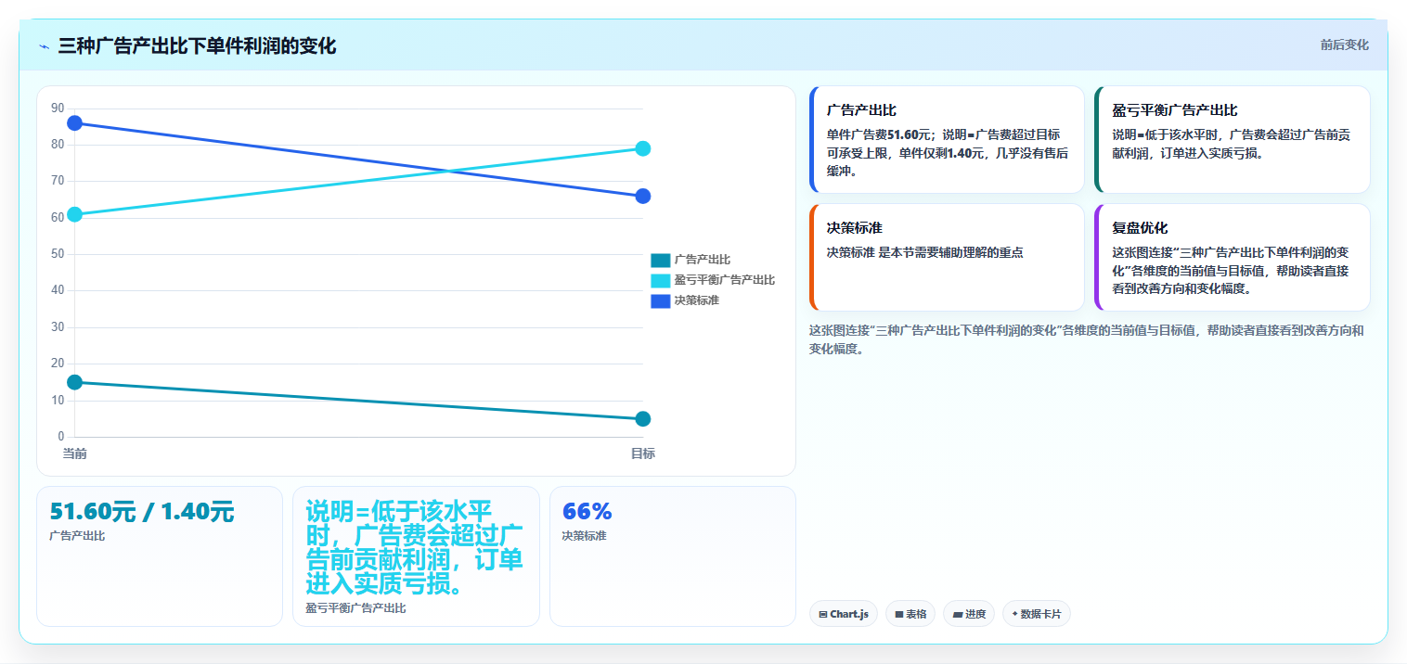1407x664 pixels.
Task: Click the 前后变化 label in header
Action: [x=1345, y=45]
